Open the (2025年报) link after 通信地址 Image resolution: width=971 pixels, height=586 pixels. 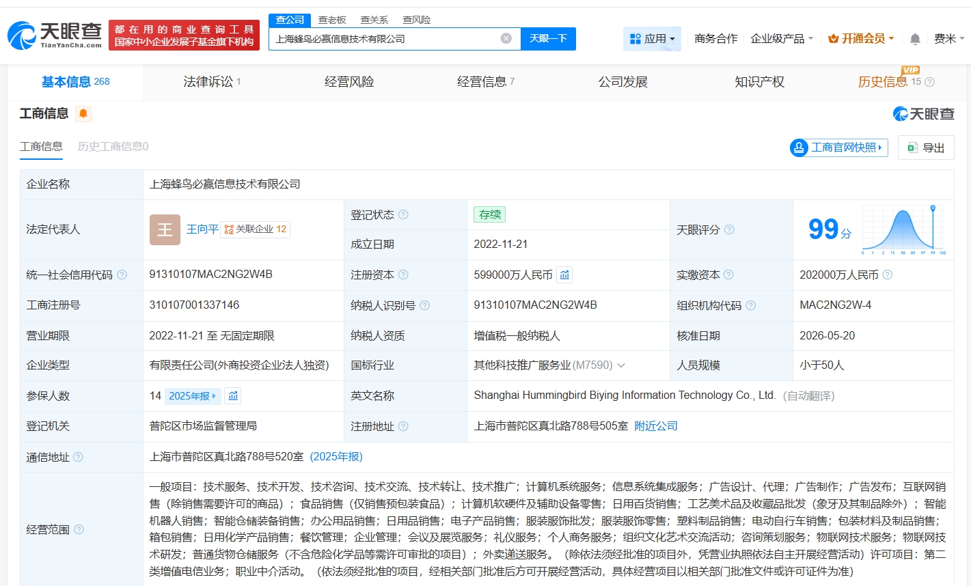point(336,456)
